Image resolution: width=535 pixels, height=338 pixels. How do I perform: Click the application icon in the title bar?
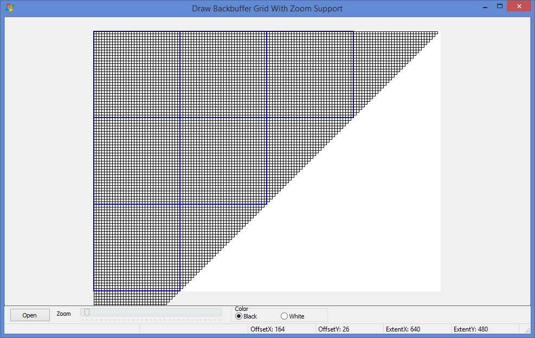[10, 8]
